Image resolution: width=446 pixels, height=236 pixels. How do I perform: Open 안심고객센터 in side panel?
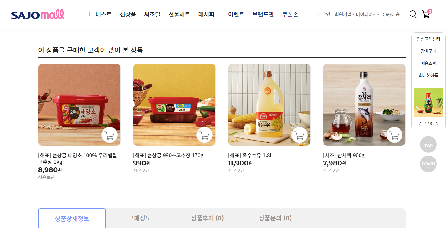[x=428, y=39]
